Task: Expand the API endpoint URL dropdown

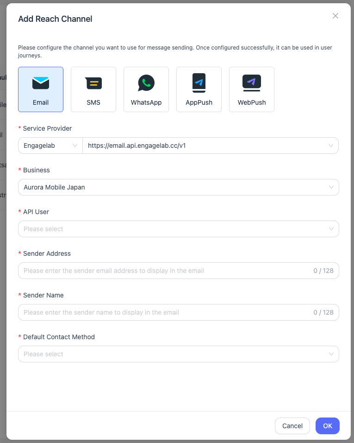Action: (x=211, y=146)
